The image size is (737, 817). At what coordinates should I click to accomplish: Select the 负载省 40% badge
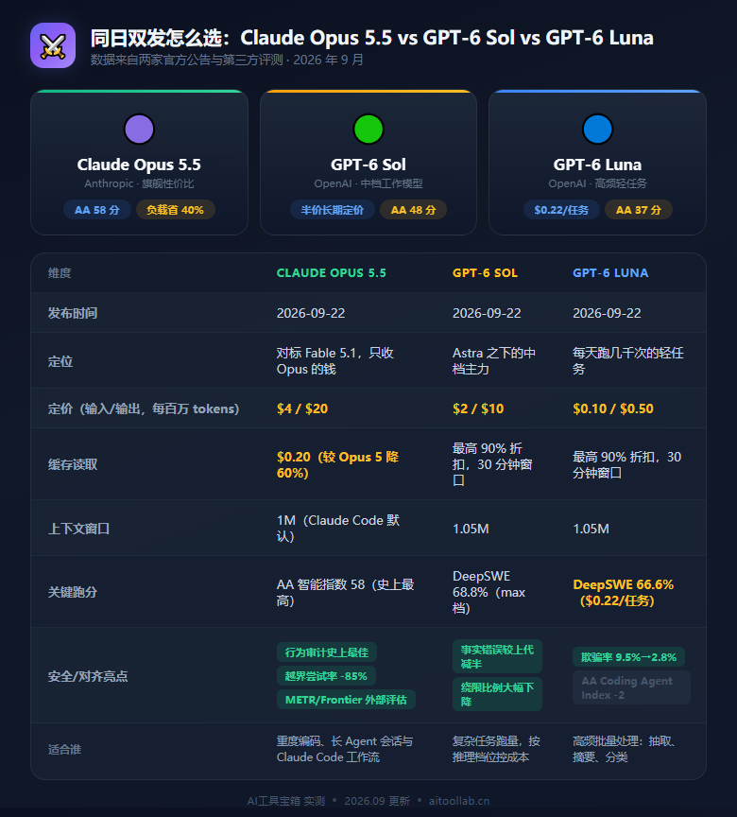(x=176, y=210)
